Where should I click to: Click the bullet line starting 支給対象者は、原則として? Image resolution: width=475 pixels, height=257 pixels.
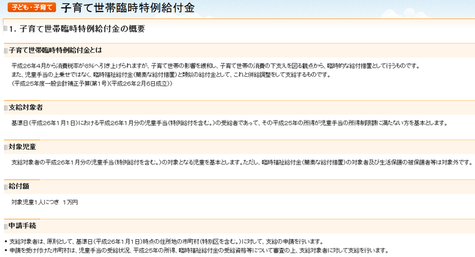[x=167, y=242]
